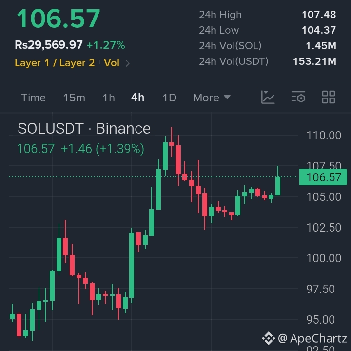Click the green 106.57 price axis tag
The height and width of the screenshot is (351, 351).
coord(323,177)
